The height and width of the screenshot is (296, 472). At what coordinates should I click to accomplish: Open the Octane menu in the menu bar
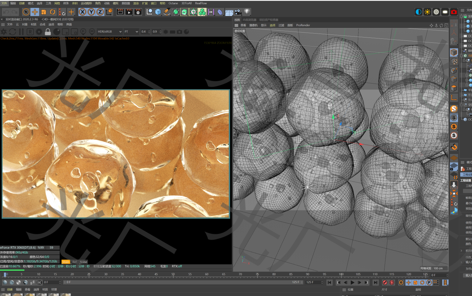point(173,3)
